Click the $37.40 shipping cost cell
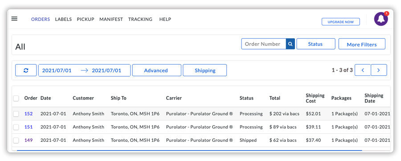This screenshot has width=401, height=161. click(313, 140)
